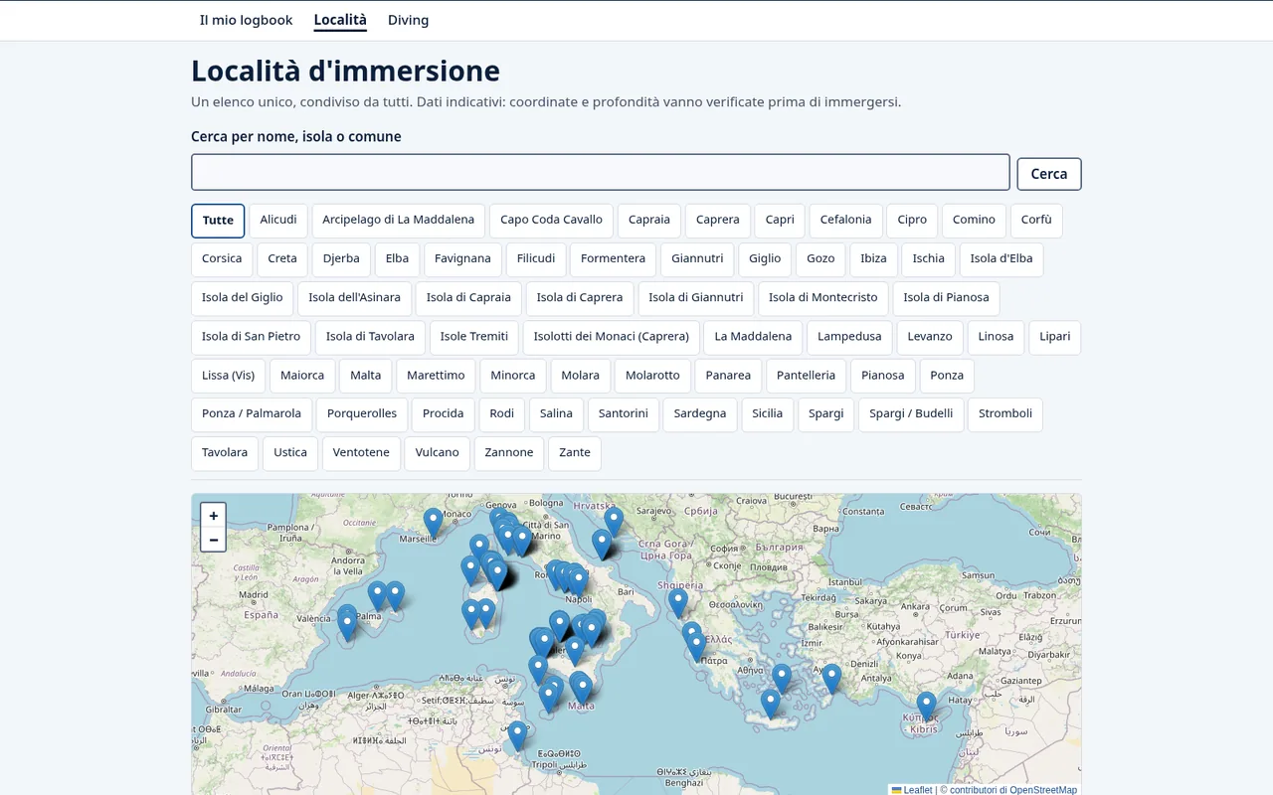This screenshot has height=795, width=1273.
Task: Filter locations by Lampedusa
Action: coord(849,337)
